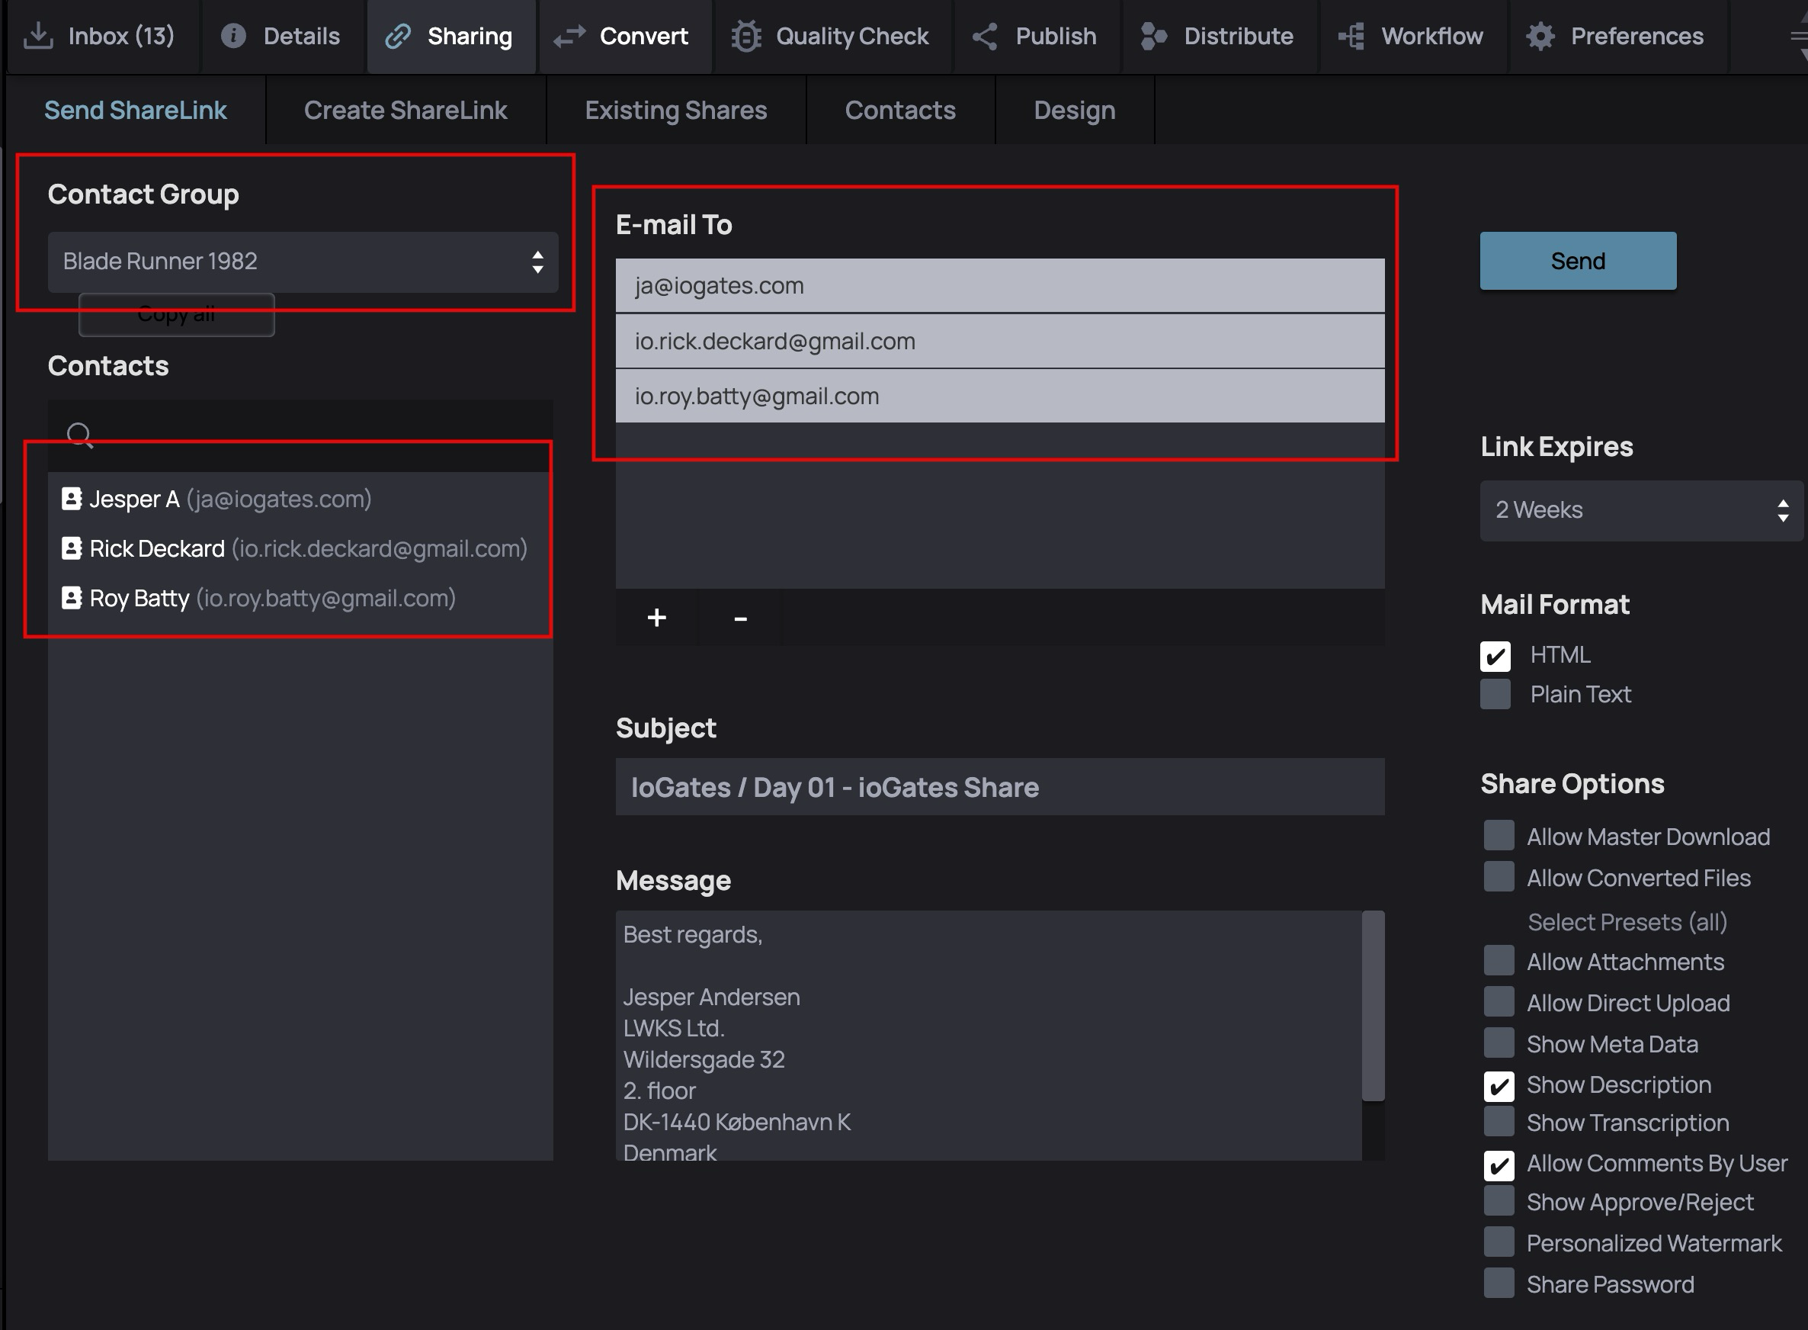Switch to the Existing Shares tab
The width and height of the screenshot is (1808, 1330).
[x=676, y=111]
